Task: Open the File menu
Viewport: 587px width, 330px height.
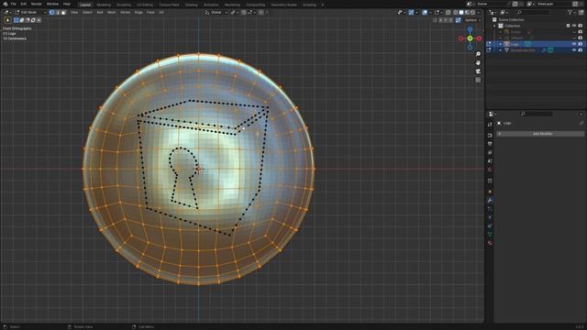Action: coord(14,4)
